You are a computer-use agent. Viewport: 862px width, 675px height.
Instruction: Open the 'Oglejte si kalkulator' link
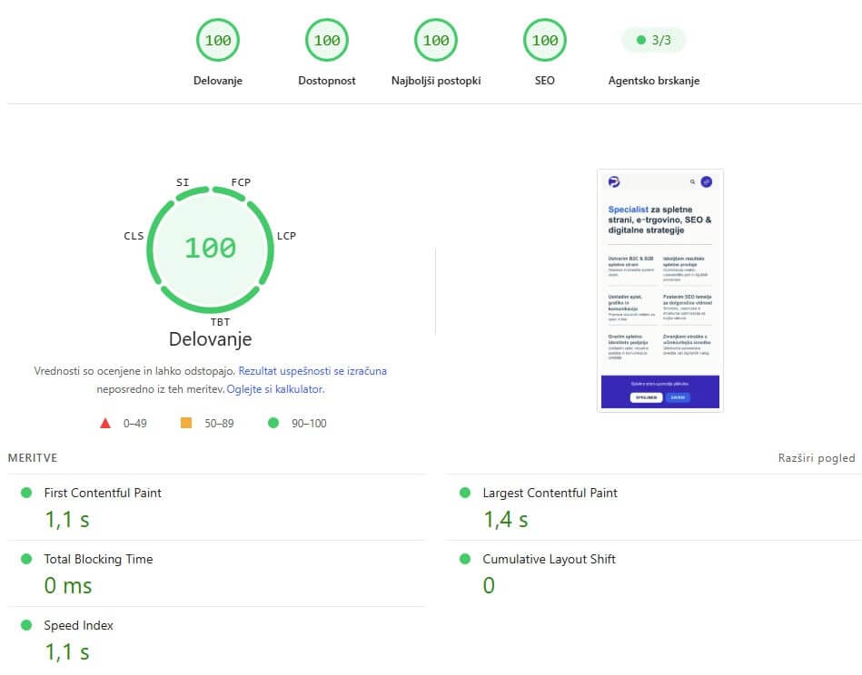click(x=275, y=389)
